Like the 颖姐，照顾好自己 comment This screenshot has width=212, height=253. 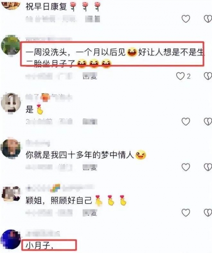tap(186, 212)
